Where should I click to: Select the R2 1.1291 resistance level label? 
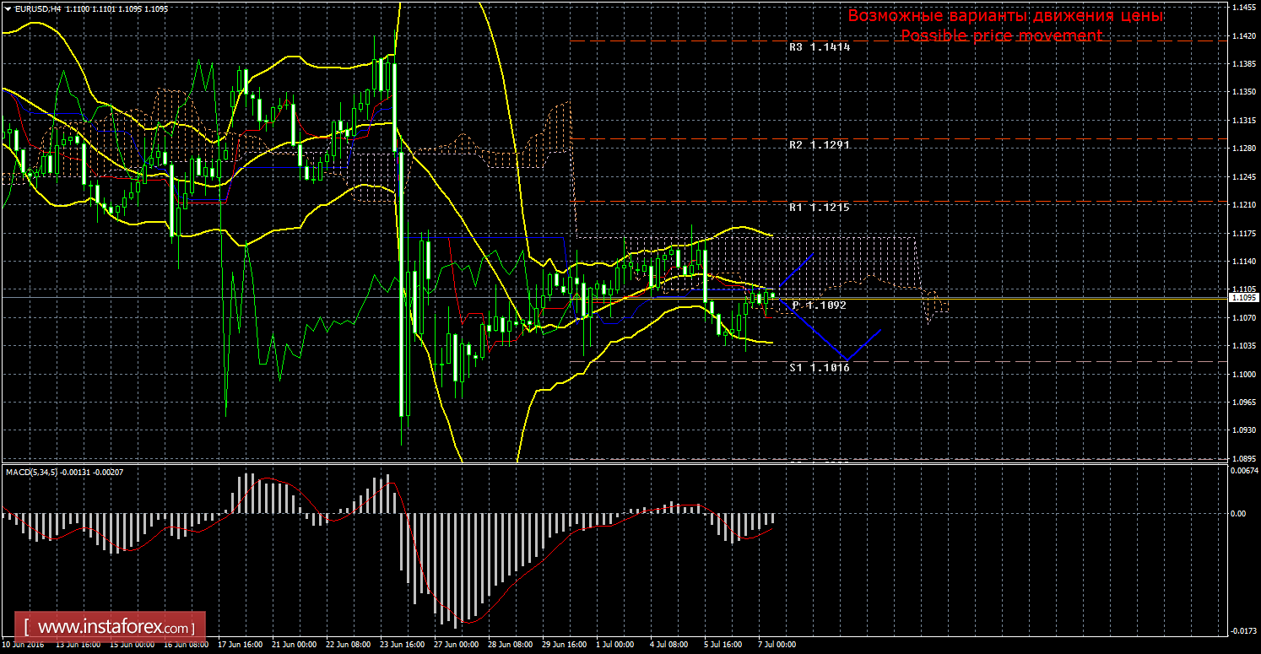(x=819, y=145)
